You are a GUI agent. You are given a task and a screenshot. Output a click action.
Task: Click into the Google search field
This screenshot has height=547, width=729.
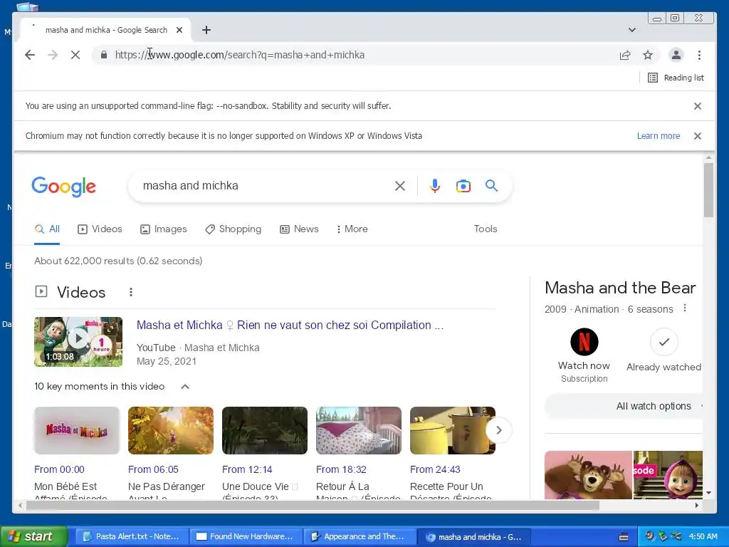[265, 186]
